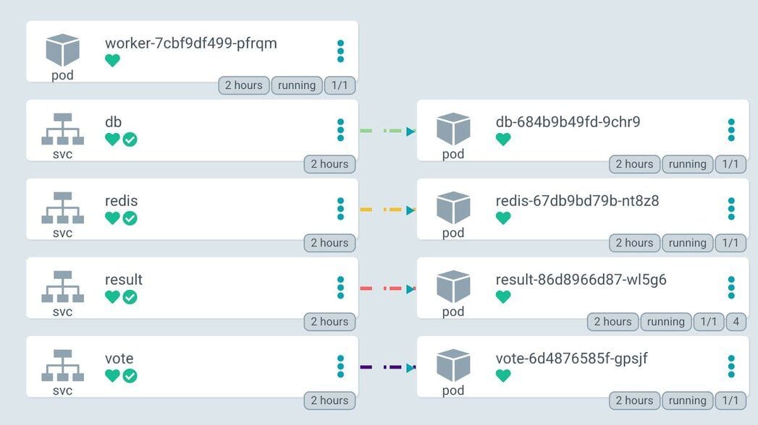Click the 1/1 replica badge on vote pod

pyautogui.click(x=730, y=400)
